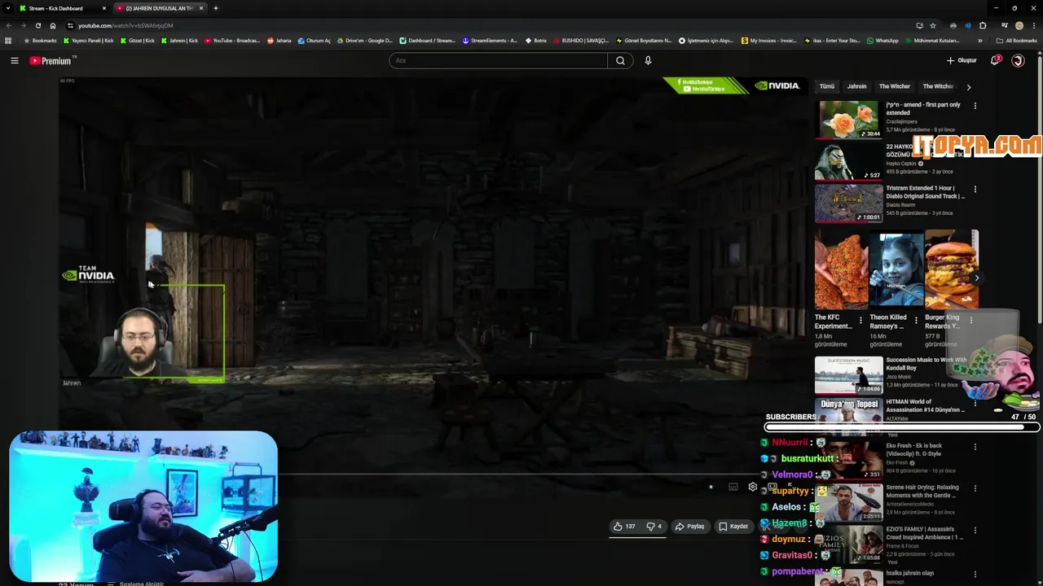Viewport: 1043px width, 586px height.
Task: Open options for Theon Killed Ramsey's short
Action: (916, 320)
